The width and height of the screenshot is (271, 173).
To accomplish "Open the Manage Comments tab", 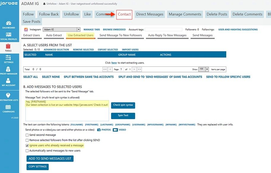I will (x=185, y=14).
